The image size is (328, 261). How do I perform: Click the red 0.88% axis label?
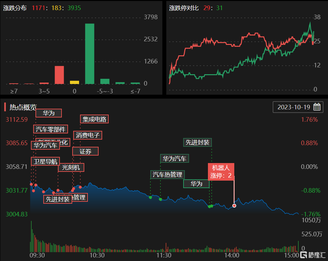point(309,143)
